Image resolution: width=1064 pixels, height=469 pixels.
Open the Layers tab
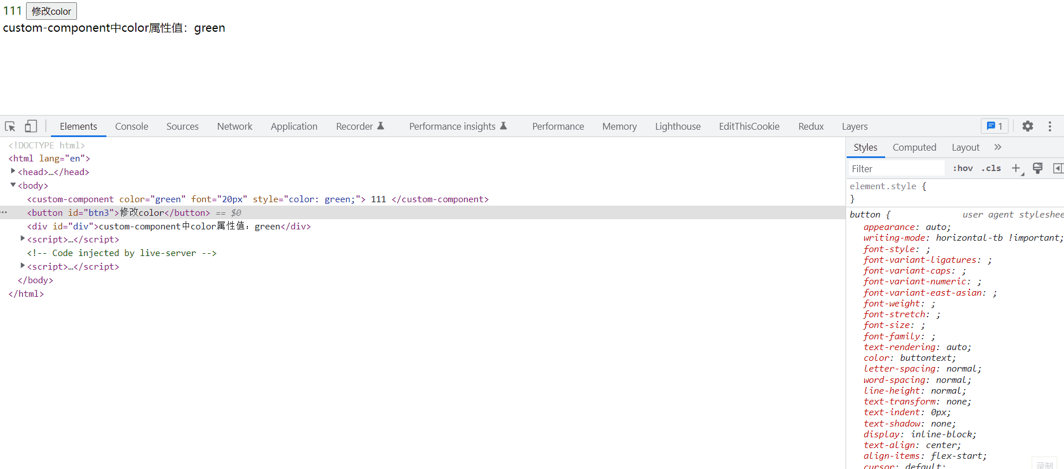[855, 126]
